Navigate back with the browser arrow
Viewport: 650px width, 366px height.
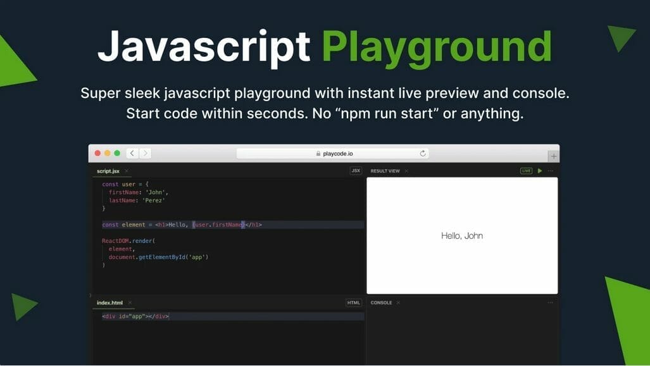coord(132,153)
